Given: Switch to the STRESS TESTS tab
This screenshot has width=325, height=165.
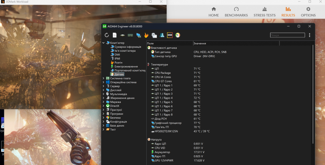Looking at the screenshot, I should click(x=264, y=12).
